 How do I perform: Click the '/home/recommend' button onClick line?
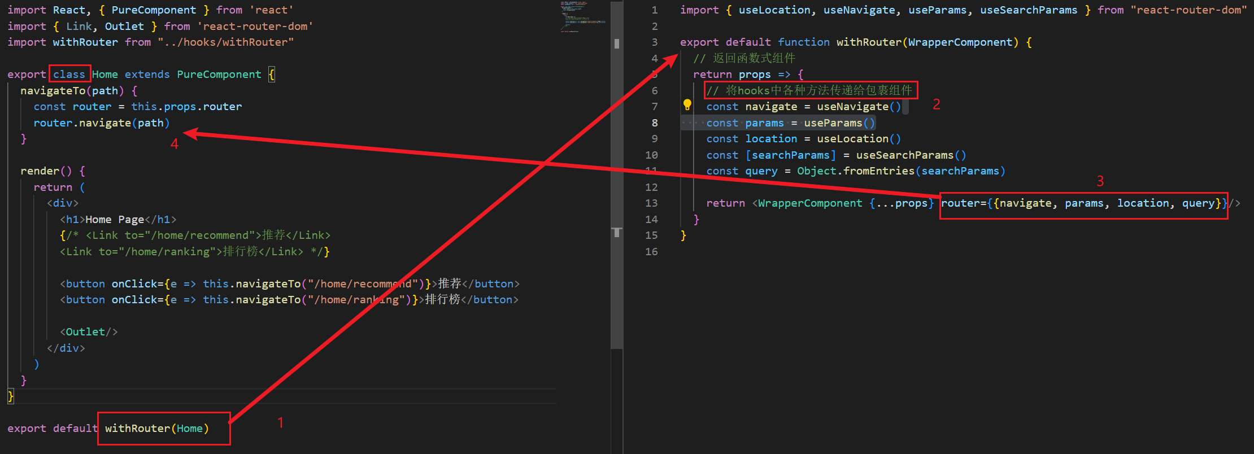(x=290, y=284)
